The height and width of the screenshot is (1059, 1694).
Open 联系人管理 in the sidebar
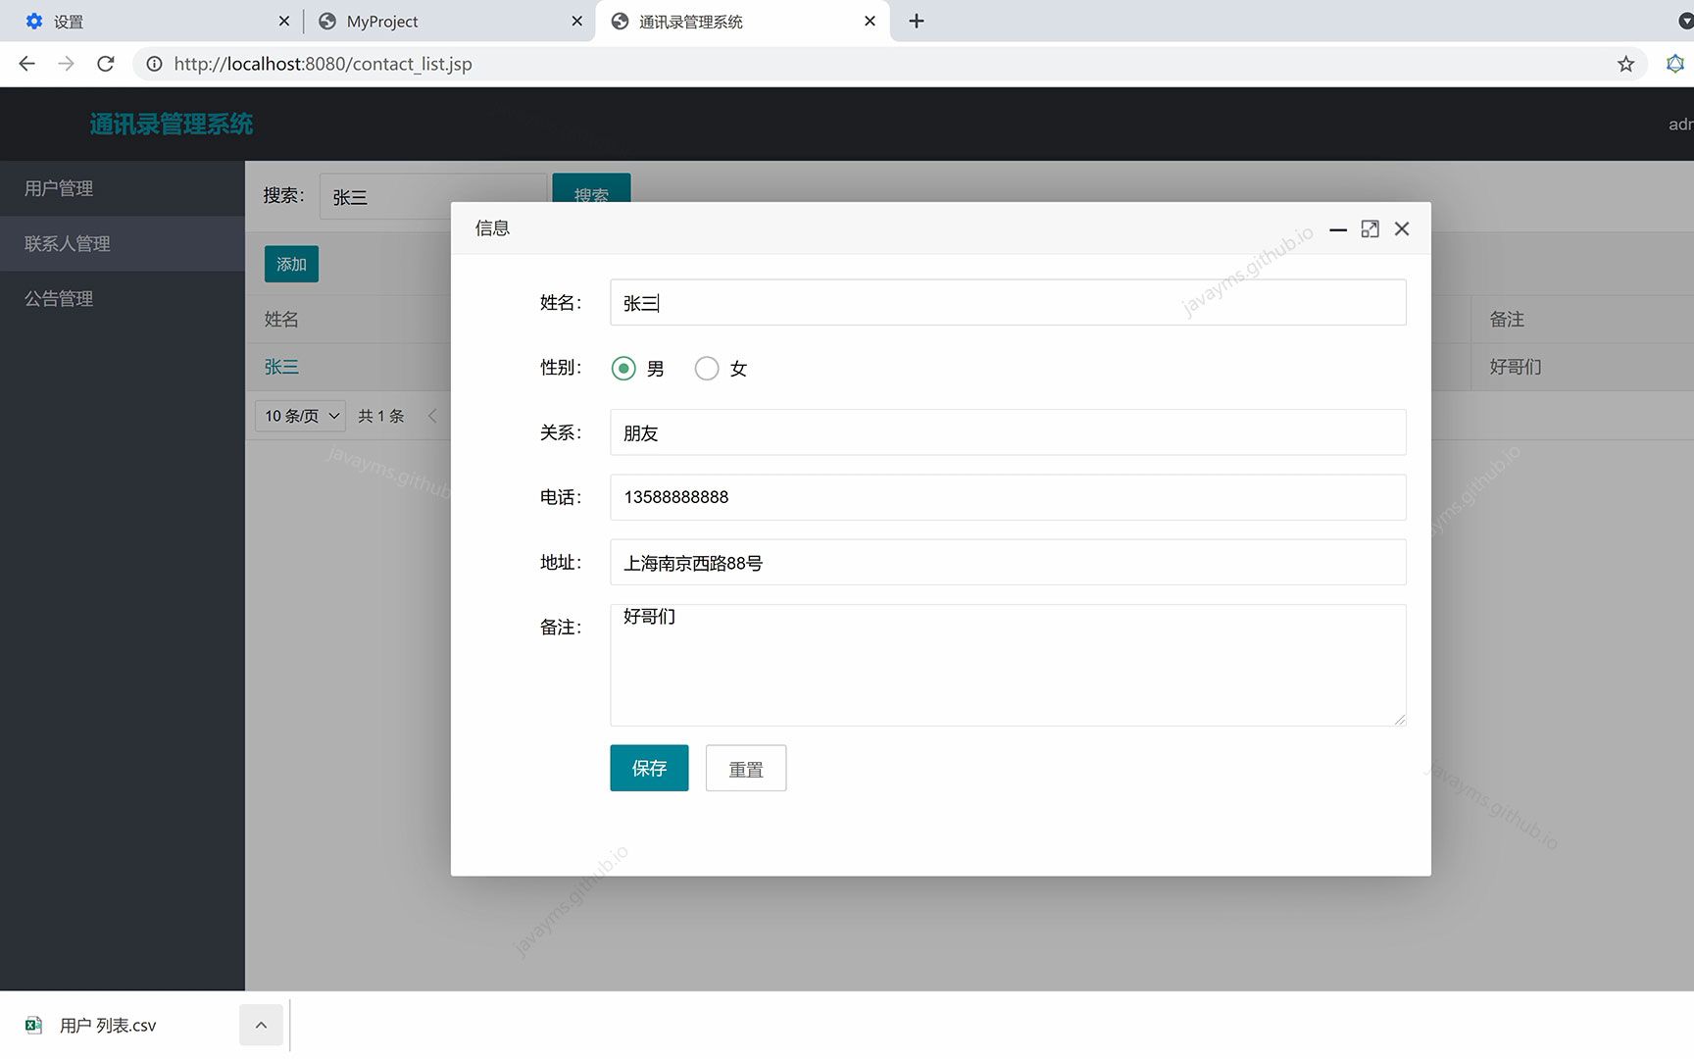pos(122,243)
